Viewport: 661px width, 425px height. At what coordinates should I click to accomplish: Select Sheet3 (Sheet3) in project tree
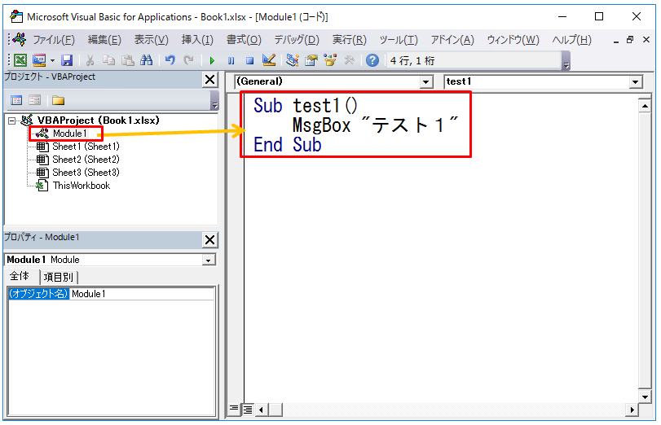pyautogui.click(x=86, y=173)
